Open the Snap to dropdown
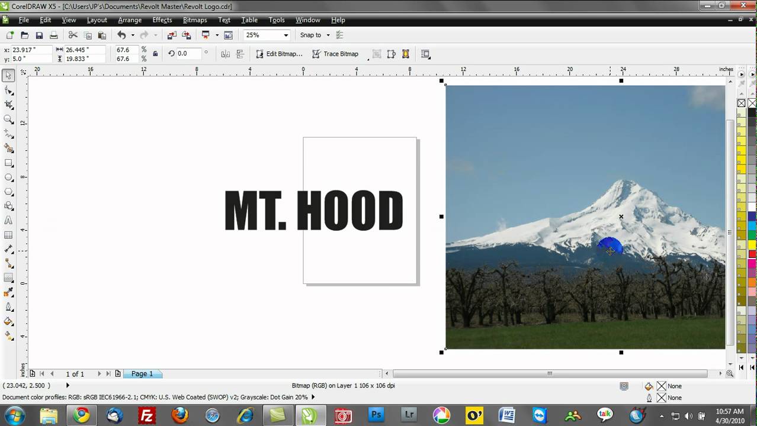 (328, 35)
